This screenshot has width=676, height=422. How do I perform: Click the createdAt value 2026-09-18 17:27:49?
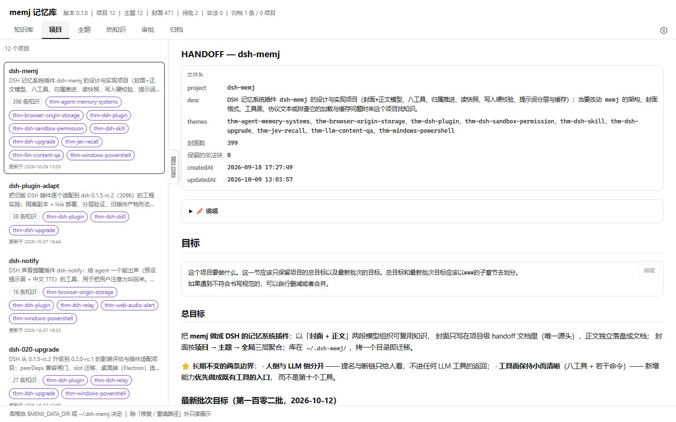click(260, 167)
